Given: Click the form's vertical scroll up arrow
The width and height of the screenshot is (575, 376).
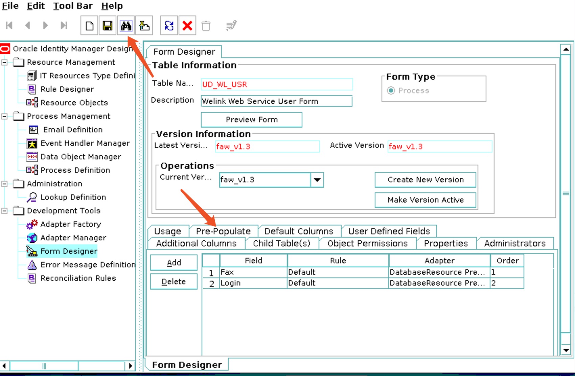Looking at the screenshot, I should click(x=566, y=49).
